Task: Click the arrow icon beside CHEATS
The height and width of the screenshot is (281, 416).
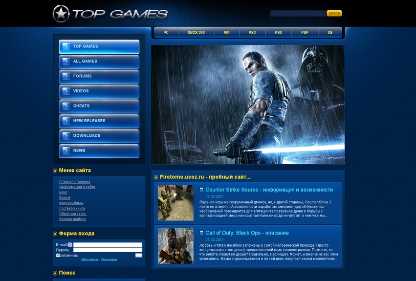Action: pos(66,106)
